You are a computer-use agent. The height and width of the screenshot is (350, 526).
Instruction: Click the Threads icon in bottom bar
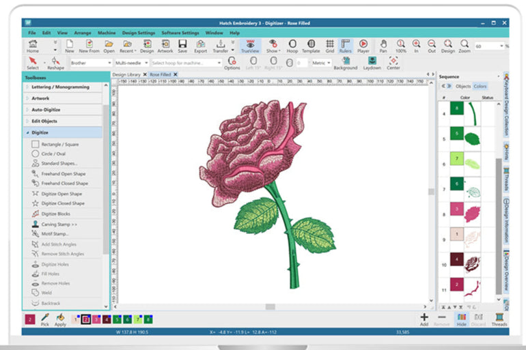point(499,319)
